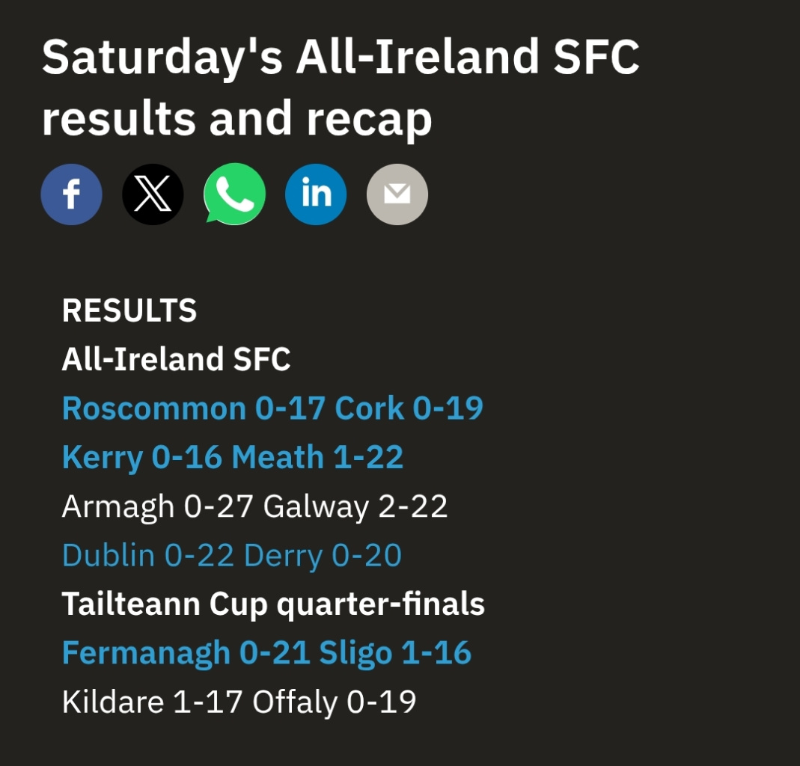Click the RESULTS heading
This screenshot has height=766, width=800.
(x=129, y=310)
